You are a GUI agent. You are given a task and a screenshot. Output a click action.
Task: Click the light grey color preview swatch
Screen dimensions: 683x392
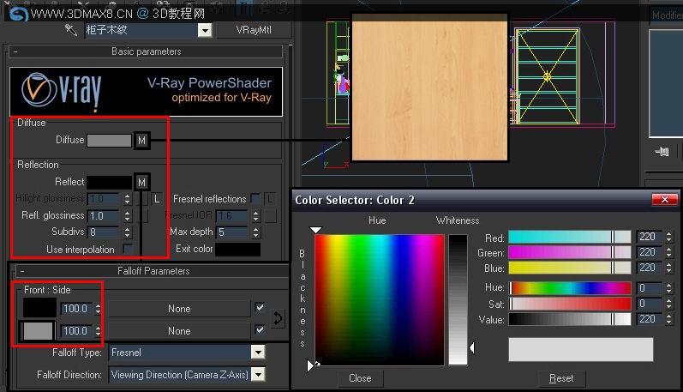pyautogui.click(x=581, y=349)
